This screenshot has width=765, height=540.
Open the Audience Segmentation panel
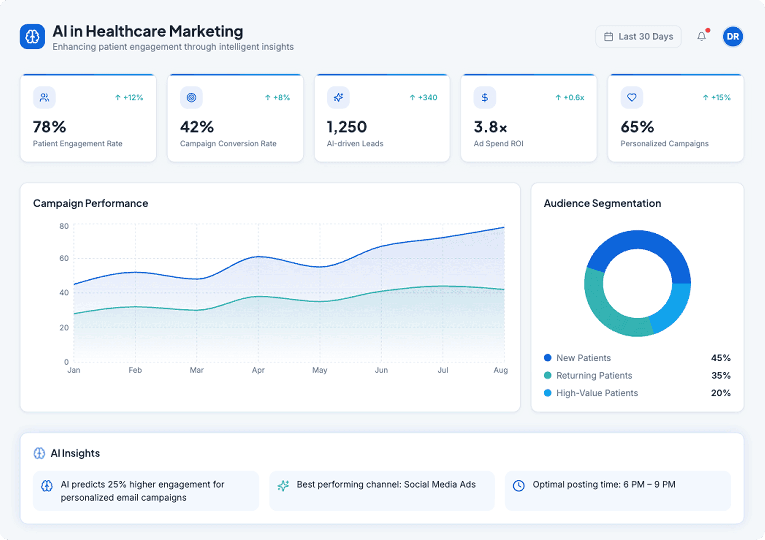602,203
